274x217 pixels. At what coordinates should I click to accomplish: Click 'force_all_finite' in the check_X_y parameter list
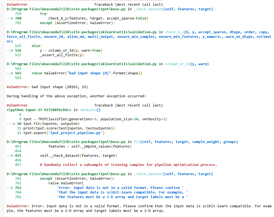pos(23,37)
